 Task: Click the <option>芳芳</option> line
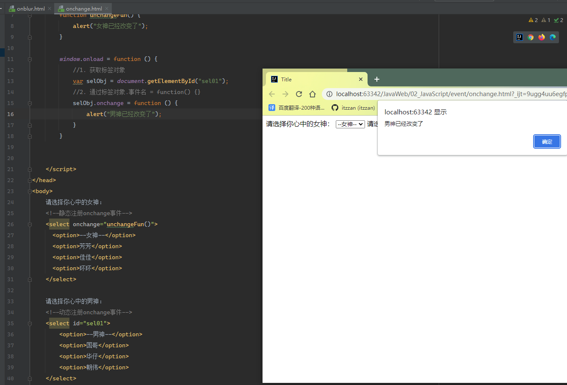click(x=87, y=246)
